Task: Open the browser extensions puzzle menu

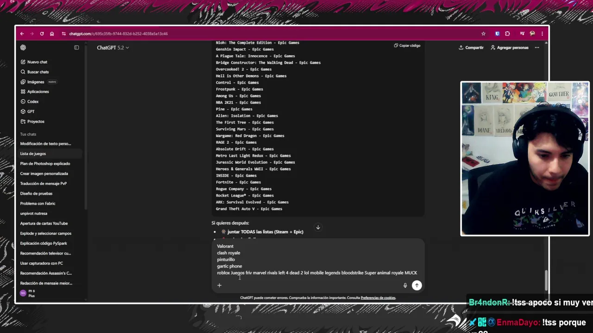Action: tap(507, 34)
